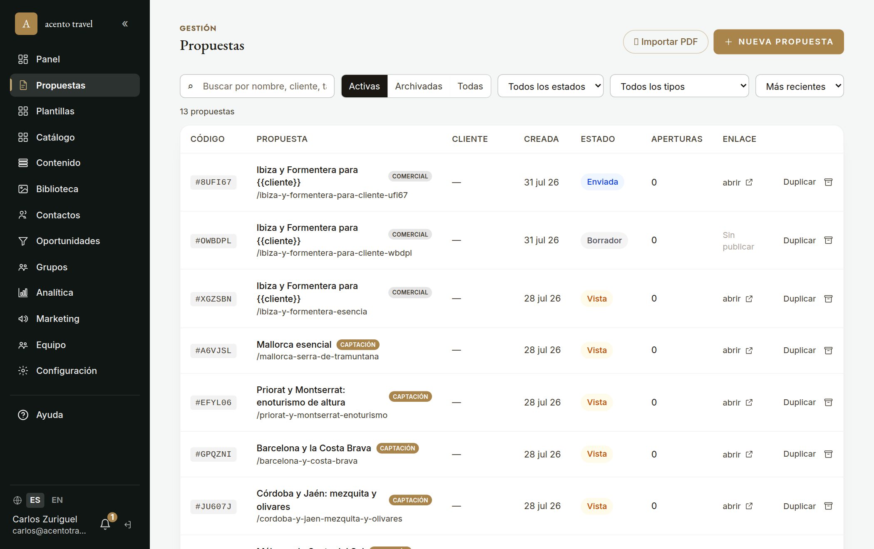Click the Panel dashboard icon in sidebar
This screenshot has width=874, height=549.
pyautogui.click(x=23, y=59)
